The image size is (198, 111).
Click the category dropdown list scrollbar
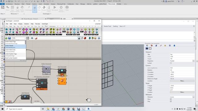click(26, 43)
